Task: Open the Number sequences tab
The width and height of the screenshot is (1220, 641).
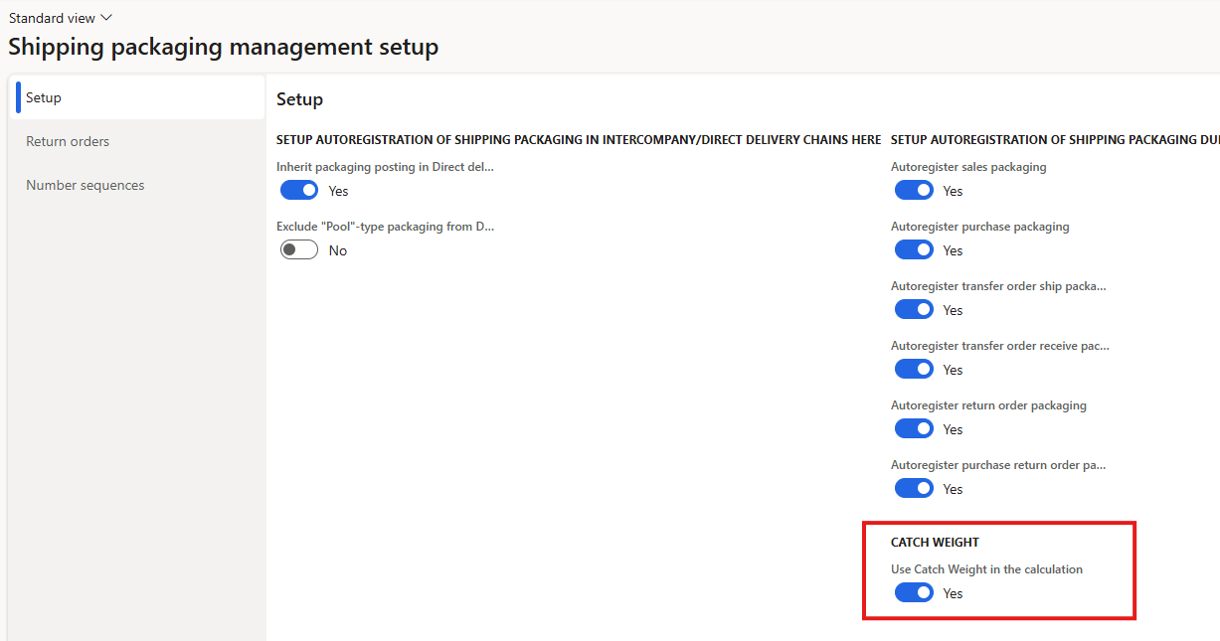Action: (x=85, y=185)
